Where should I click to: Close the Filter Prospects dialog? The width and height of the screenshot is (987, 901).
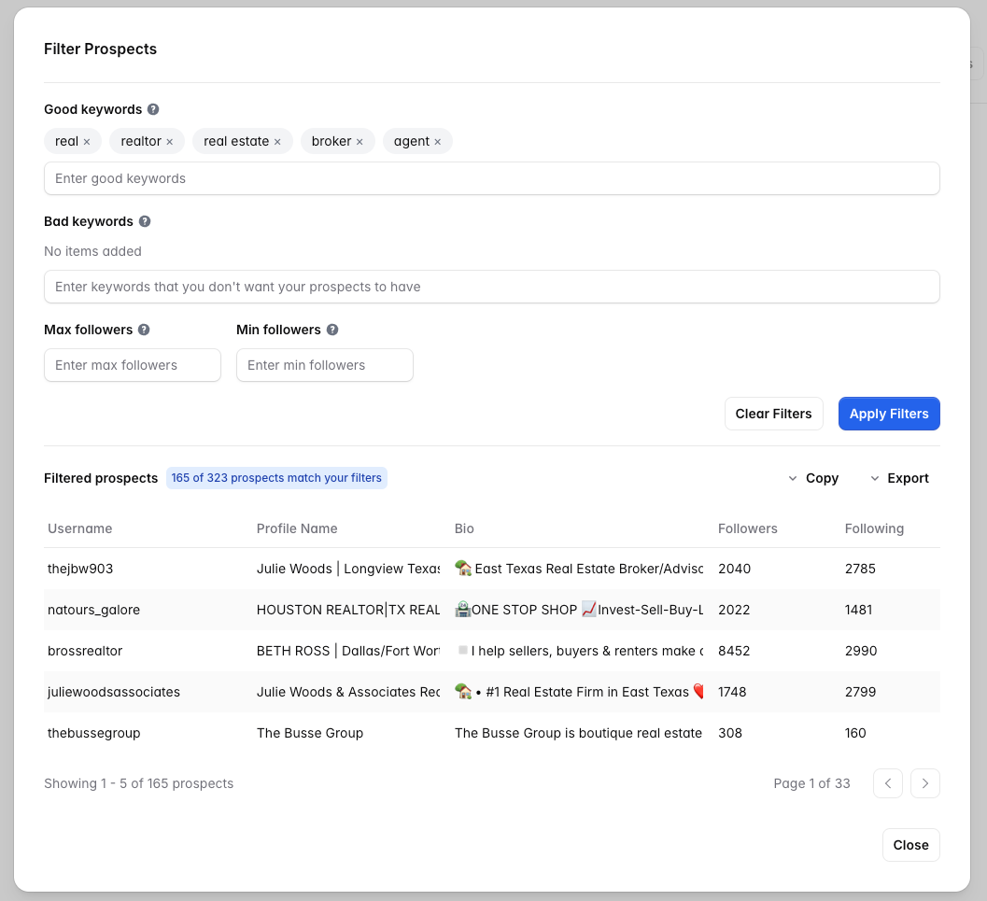[x=910, y=845]
